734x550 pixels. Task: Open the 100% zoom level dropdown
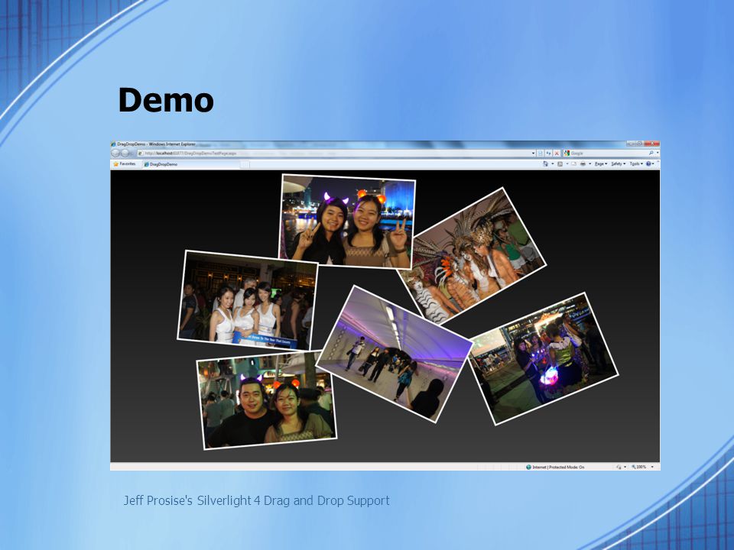tap(652, 467)
